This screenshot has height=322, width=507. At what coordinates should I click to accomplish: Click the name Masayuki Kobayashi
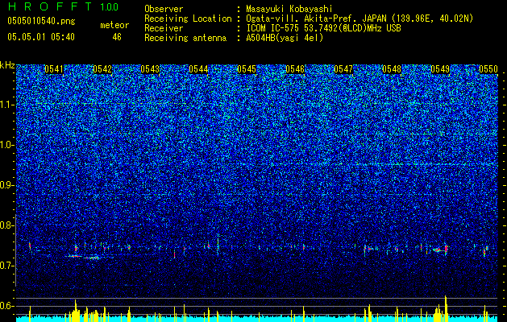pyautogui.click(x=289, y=9)
